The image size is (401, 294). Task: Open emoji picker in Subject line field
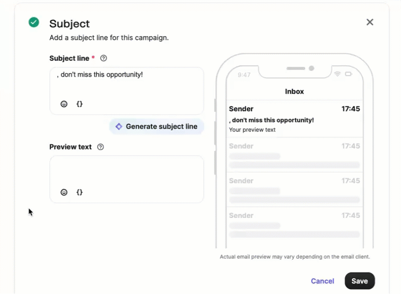click(64, 104)
